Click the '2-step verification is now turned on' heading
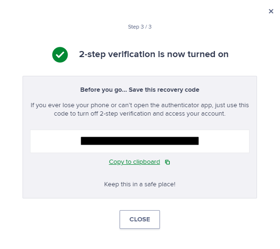Image resolution: width=280 pixels, height=249 pixels. (154, 54)
